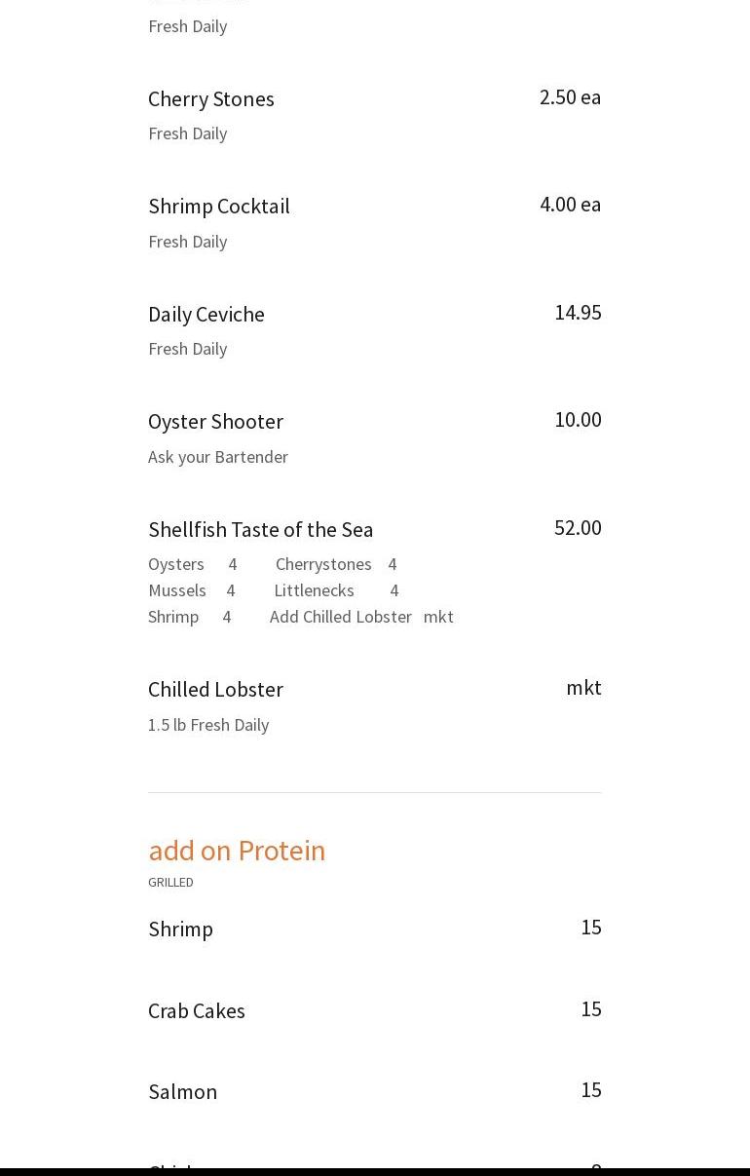Click the Oyster Shooter item name

tap(215, 422)
